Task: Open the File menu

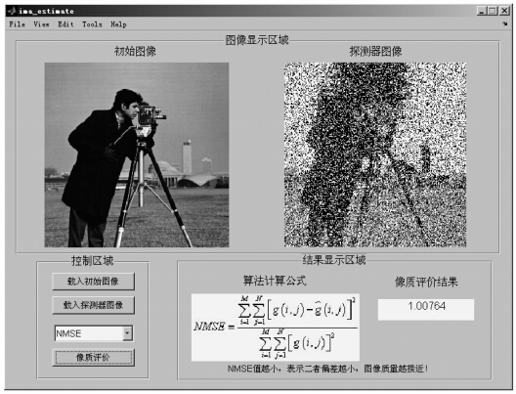Action: tap(18, 24)
